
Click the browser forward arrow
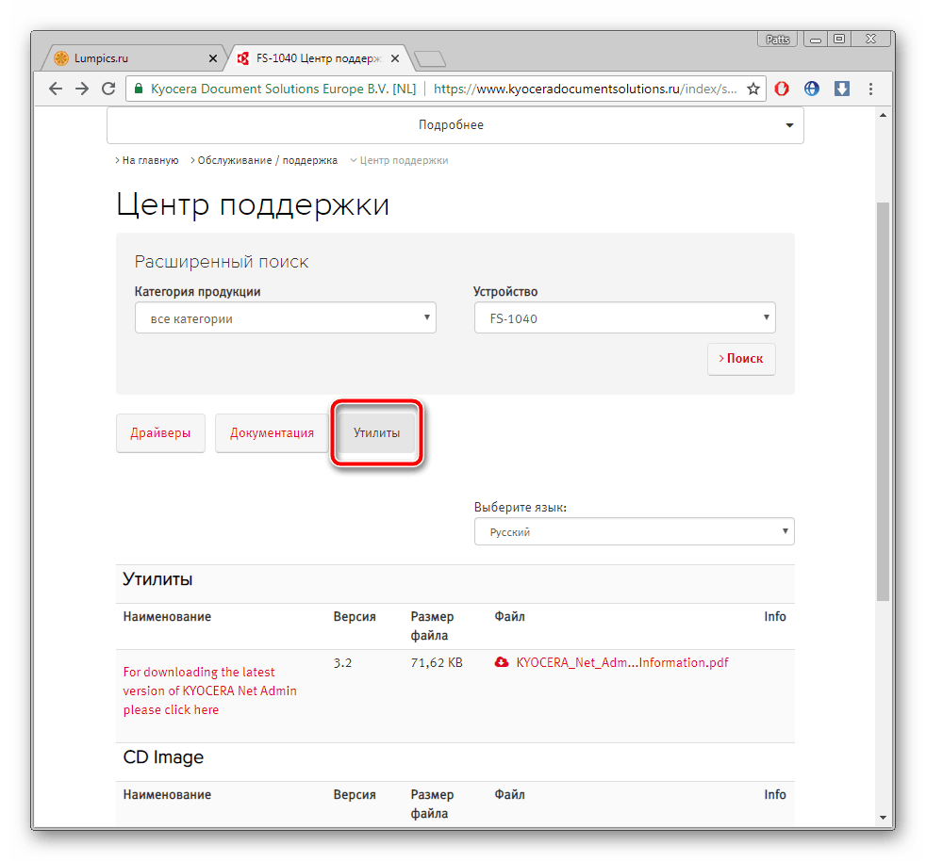[82, 89]
